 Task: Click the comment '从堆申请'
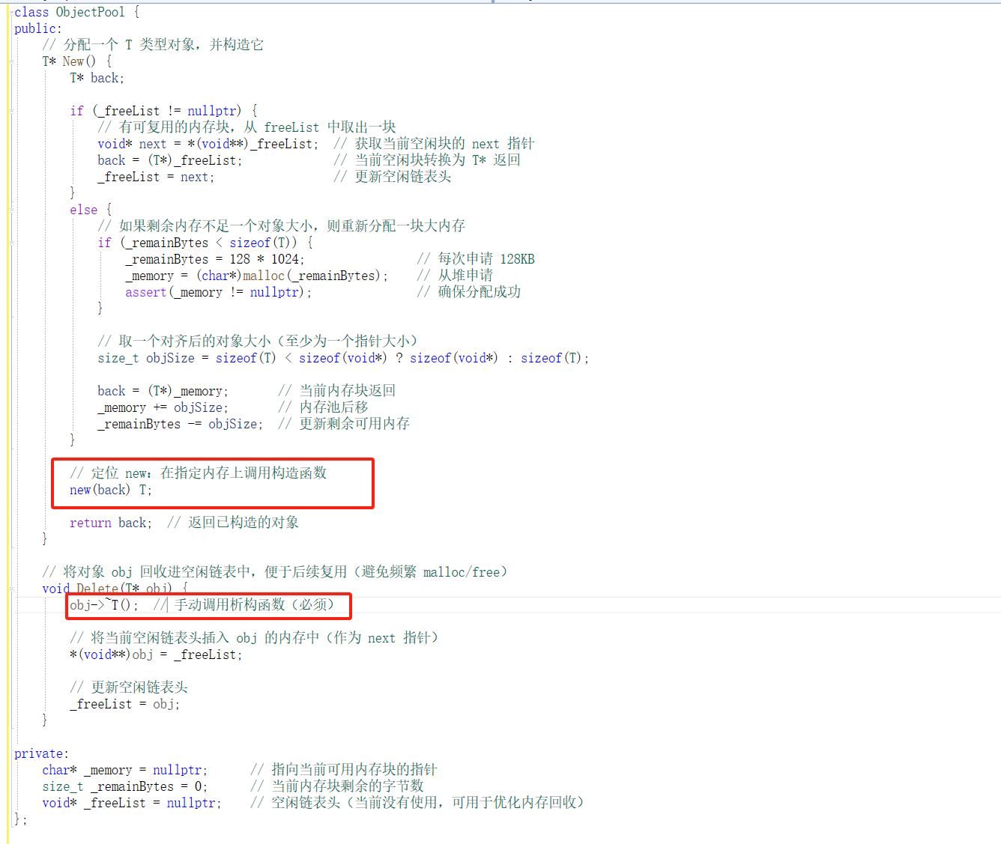click(x=455, y=276)
